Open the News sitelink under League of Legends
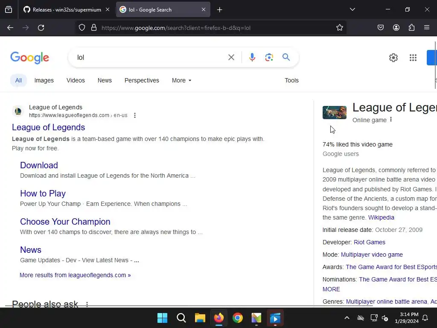The height and width of the screenshot is (328, 437). 31,249
